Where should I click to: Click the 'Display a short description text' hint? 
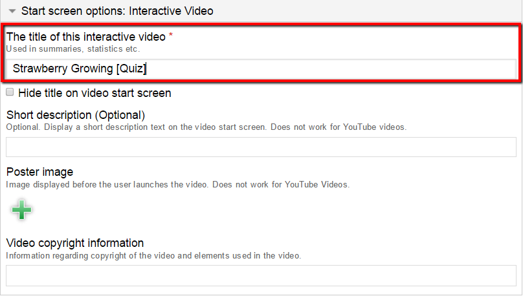point(206,127)
